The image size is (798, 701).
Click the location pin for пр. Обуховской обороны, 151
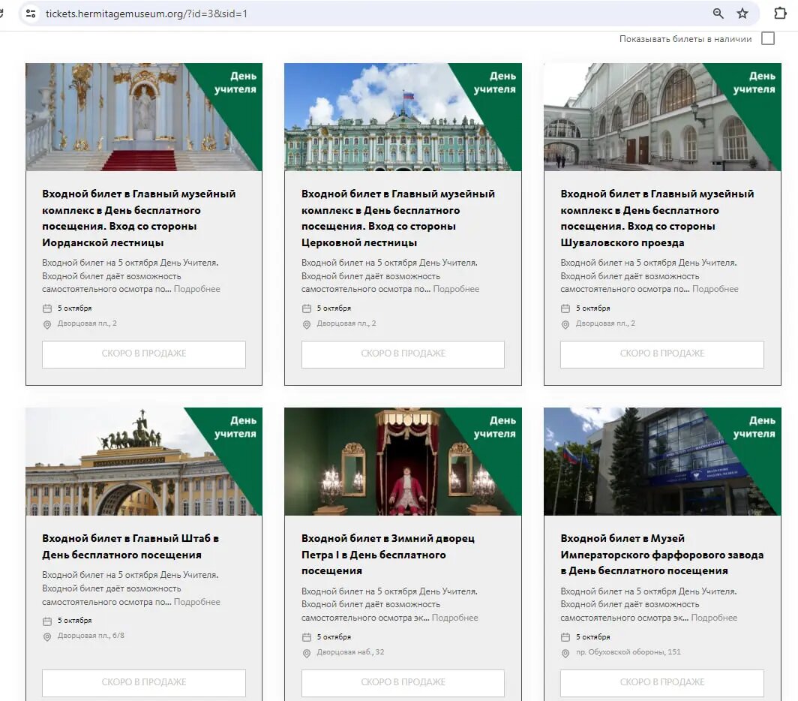tap(565, 652)
